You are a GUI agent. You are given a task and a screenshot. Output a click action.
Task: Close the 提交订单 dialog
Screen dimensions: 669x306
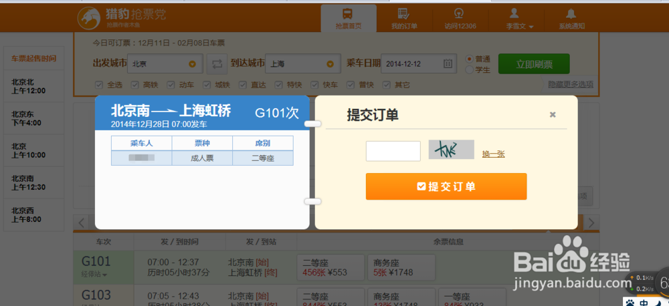coord(553,114)
